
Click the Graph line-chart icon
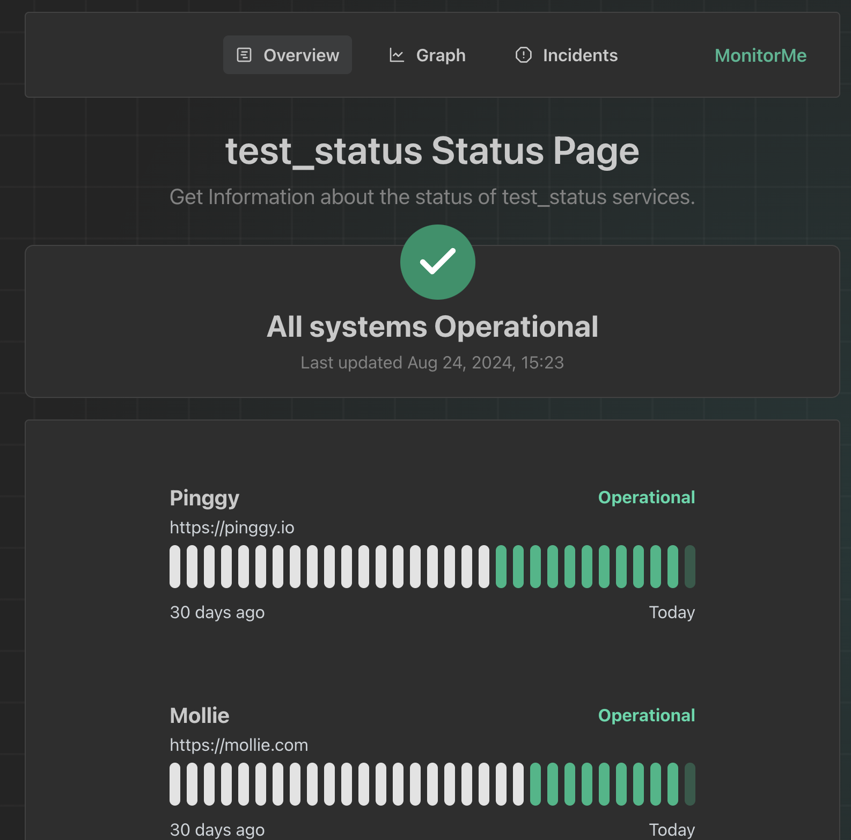pos(397,55)
